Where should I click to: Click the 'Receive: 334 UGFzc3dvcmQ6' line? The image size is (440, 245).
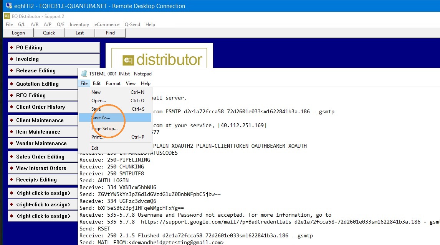point(118,201)
